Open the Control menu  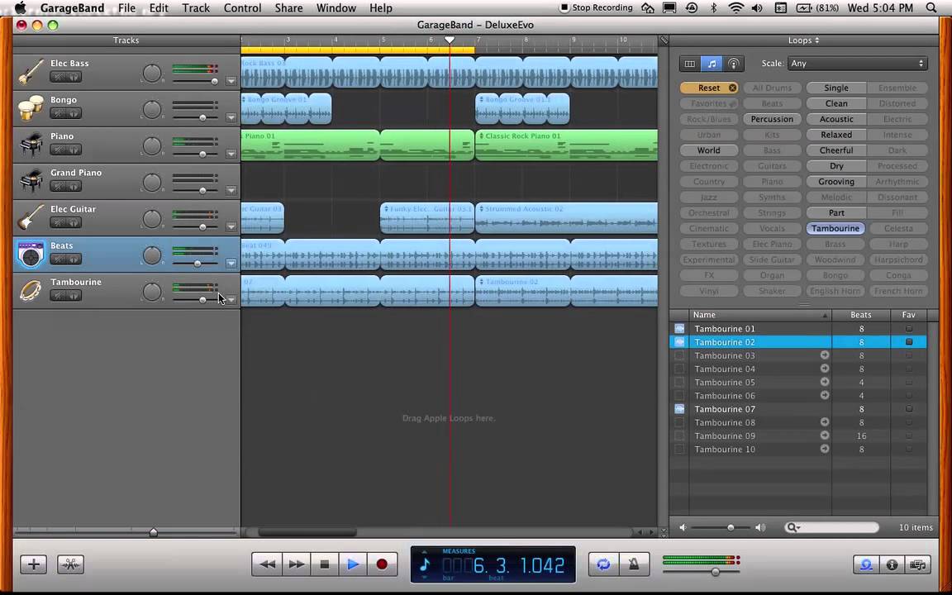pos(242,8)
